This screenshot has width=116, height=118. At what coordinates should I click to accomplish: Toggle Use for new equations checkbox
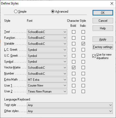coord(94,56)
